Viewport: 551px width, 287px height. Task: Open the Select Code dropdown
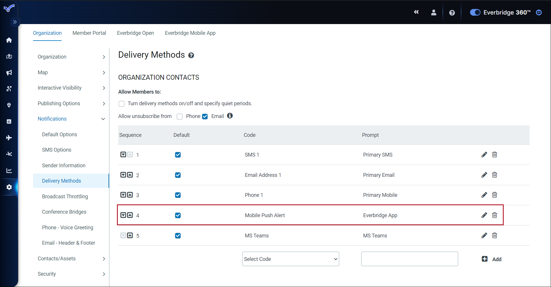coord(290,259)
